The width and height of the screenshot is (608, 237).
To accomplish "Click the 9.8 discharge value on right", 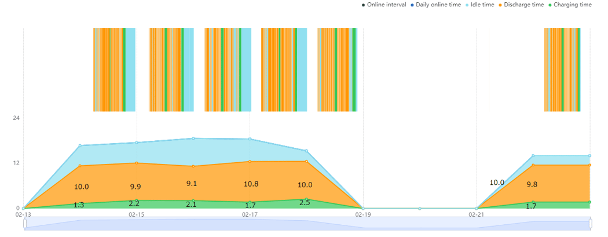I will (x=532, y=185).
